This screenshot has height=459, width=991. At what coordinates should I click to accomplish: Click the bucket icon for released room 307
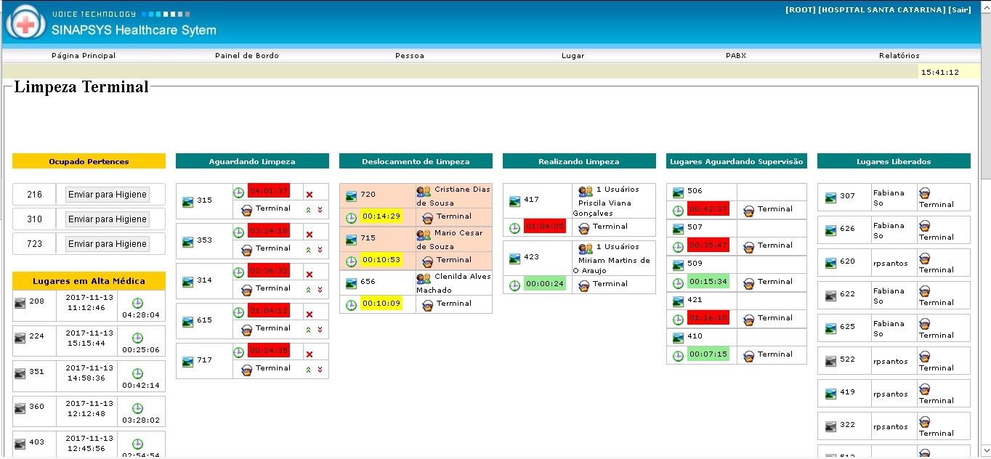pyautogui.click(x=924, y=193)
